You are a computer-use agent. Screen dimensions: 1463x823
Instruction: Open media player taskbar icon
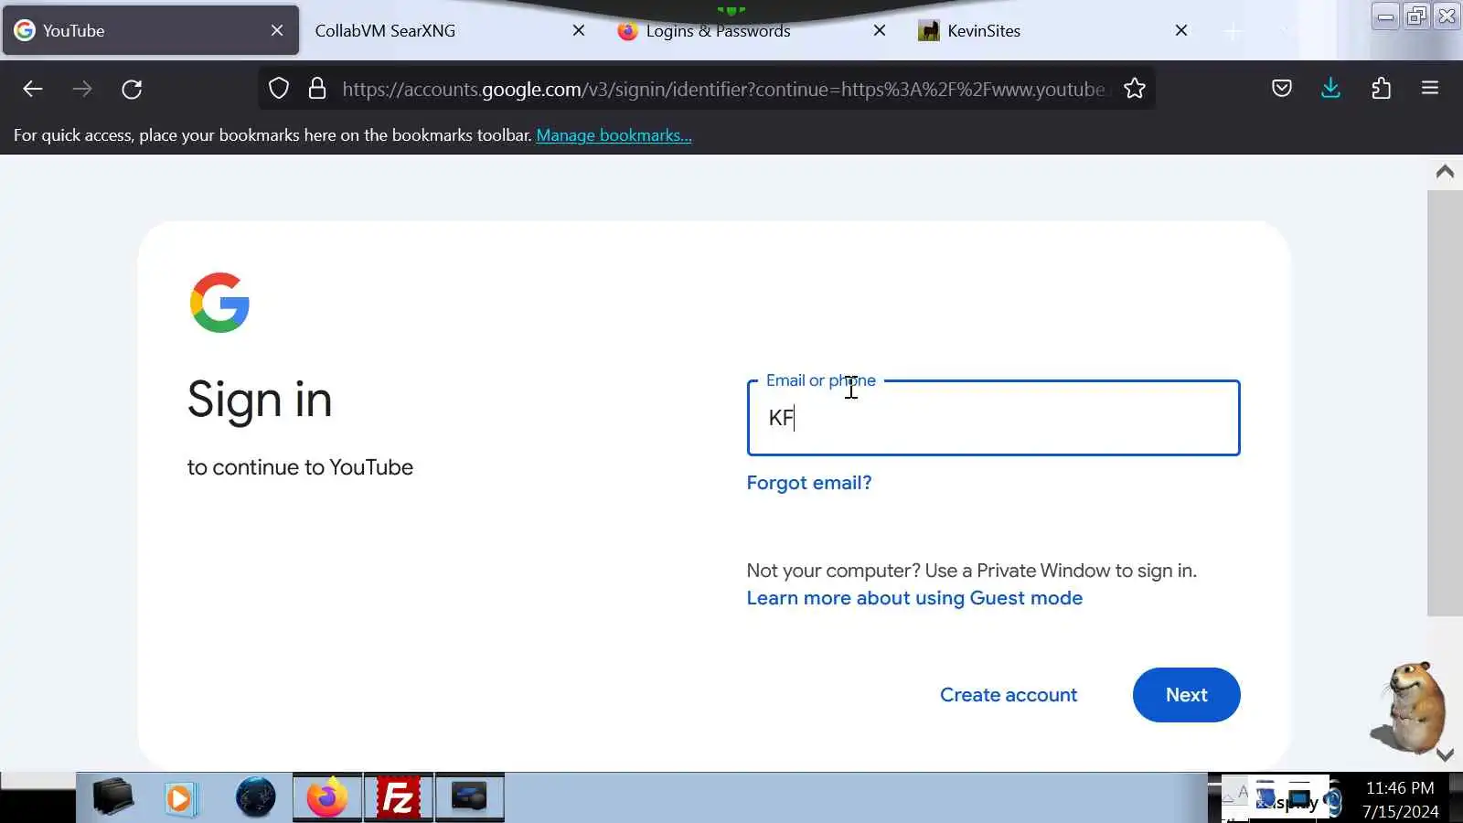point(181,798)
